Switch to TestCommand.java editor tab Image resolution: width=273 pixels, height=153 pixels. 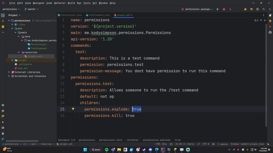[98, 15]
